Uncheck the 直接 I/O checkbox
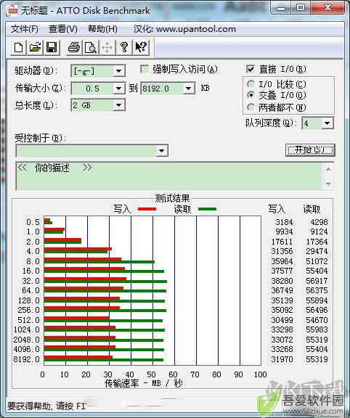350x418 pixels. (251, 70)
